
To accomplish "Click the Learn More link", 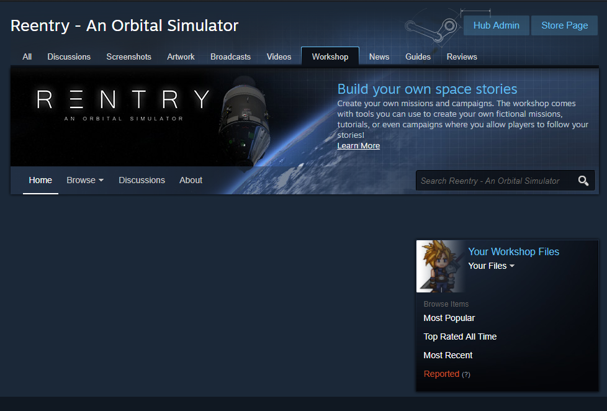I will pyautogui.click(x=359, y=146).
